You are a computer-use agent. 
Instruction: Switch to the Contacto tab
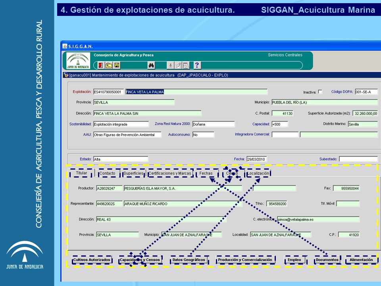coord(107,174)
